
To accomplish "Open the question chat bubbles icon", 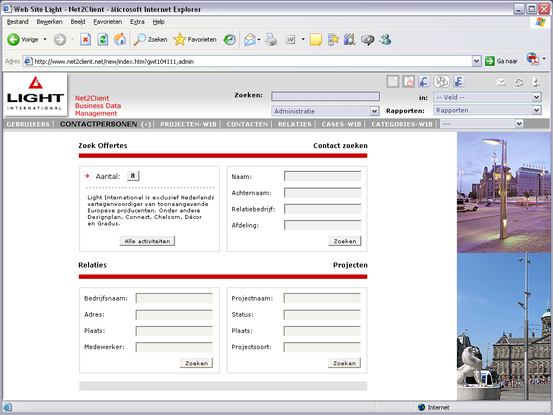I will click(x=442, y=82).
